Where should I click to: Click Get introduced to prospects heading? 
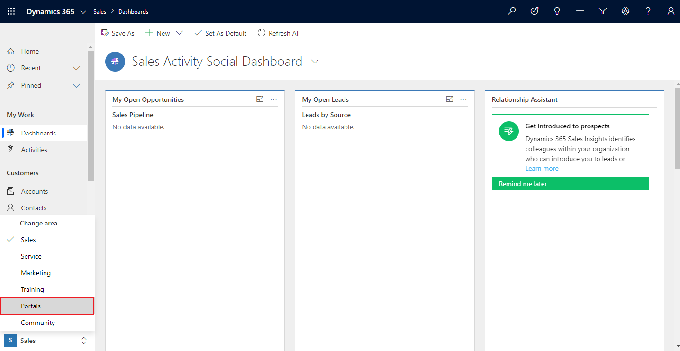pos(567,126)
